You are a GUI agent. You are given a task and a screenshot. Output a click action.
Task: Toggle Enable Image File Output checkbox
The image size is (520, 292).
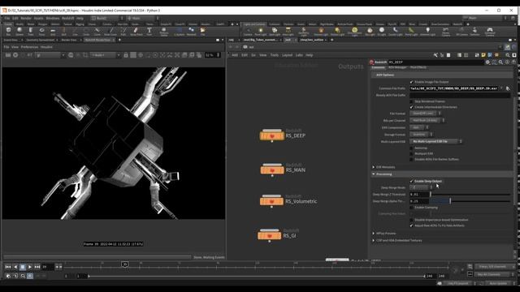tap(412, 82)
